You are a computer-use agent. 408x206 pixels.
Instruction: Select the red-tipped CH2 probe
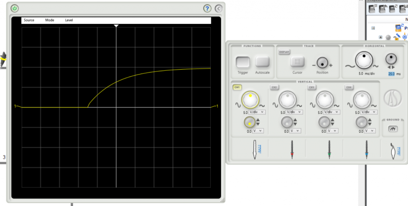pyautogui.click(x=292, y=150)
